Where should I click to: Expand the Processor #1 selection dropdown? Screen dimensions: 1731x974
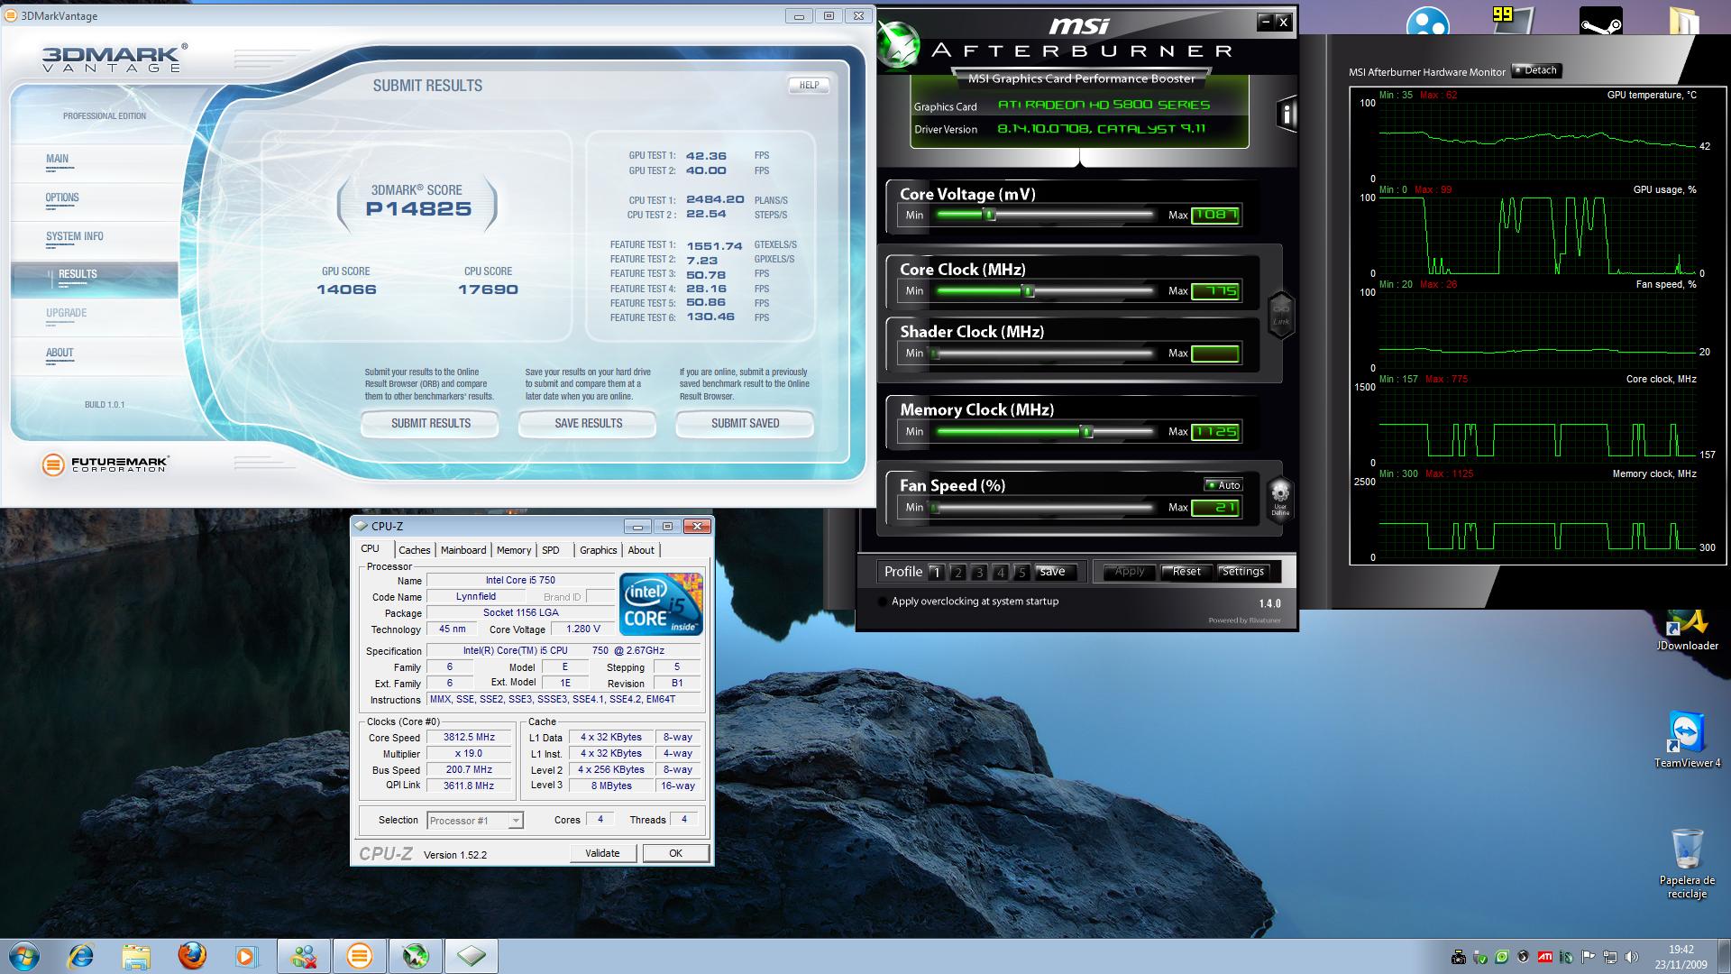click(x=516, y=821)
